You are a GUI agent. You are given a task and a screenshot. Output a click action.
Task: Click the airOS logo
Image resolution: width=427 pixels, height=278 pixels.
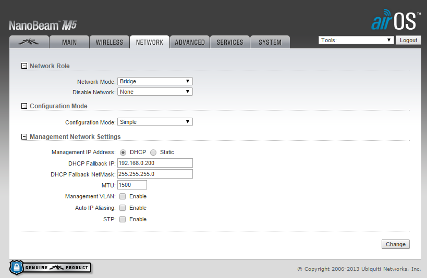(x=395, y=20)
